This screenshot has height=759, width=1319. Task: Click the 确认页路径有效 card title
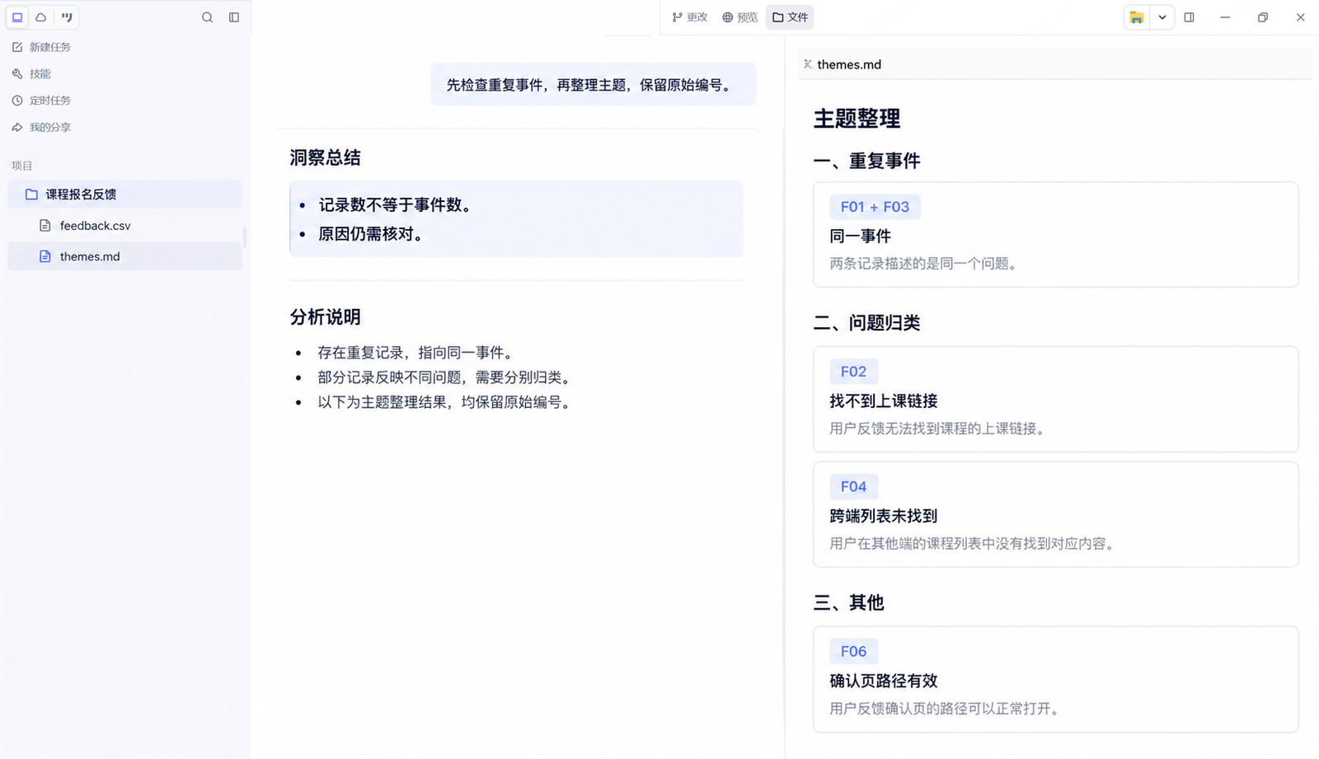point(884,682)
